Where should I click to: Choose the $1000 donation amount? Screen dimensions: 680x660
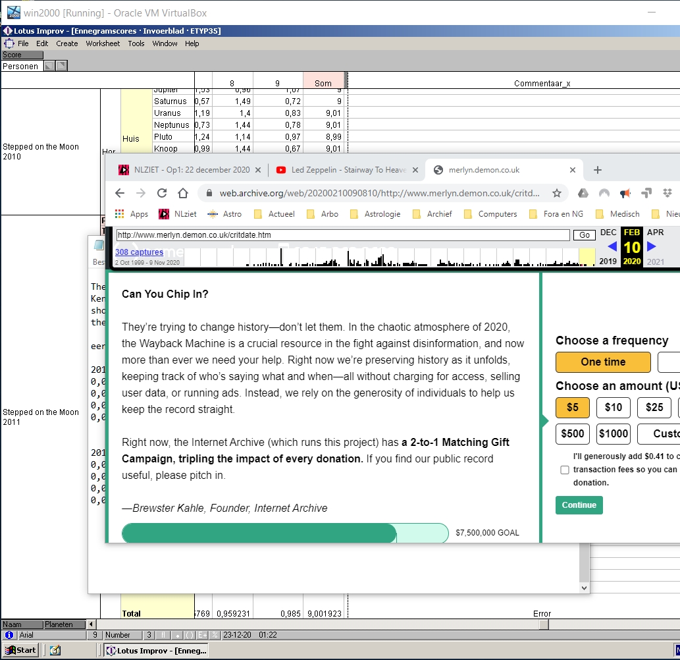pos(614,434)
